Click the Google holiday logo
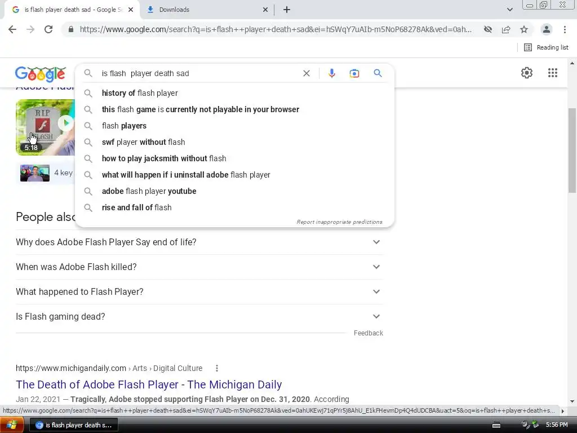The image size is (577, 433). pos(41,74)
